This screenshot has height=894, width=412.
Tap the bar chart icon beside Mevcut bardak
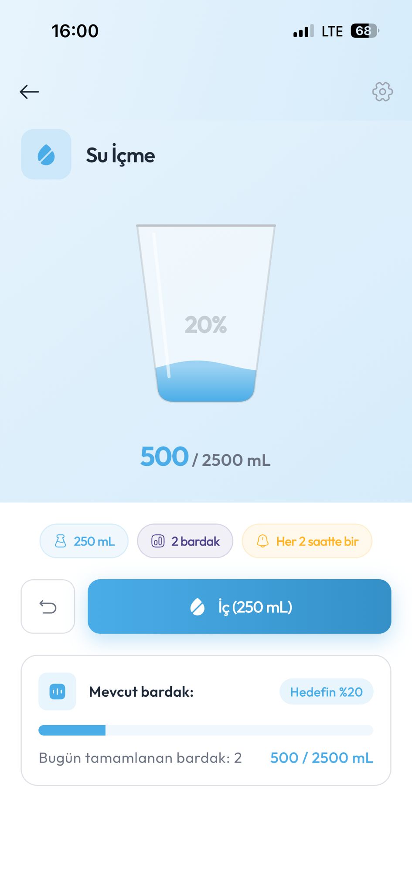57,691
